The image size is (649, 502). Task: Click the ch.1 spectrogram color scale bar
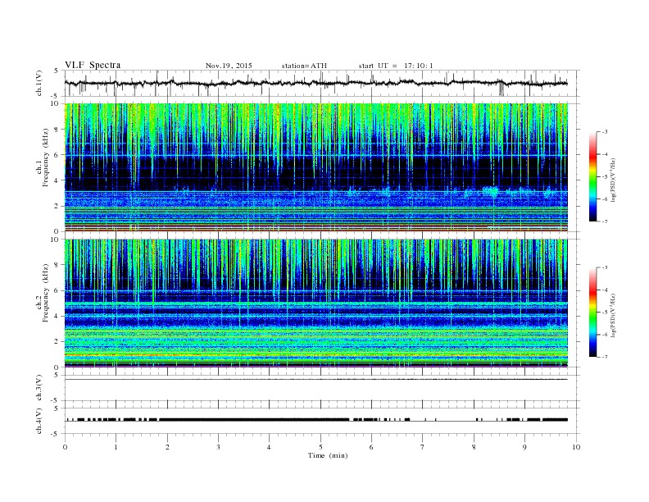pos(592,176)
